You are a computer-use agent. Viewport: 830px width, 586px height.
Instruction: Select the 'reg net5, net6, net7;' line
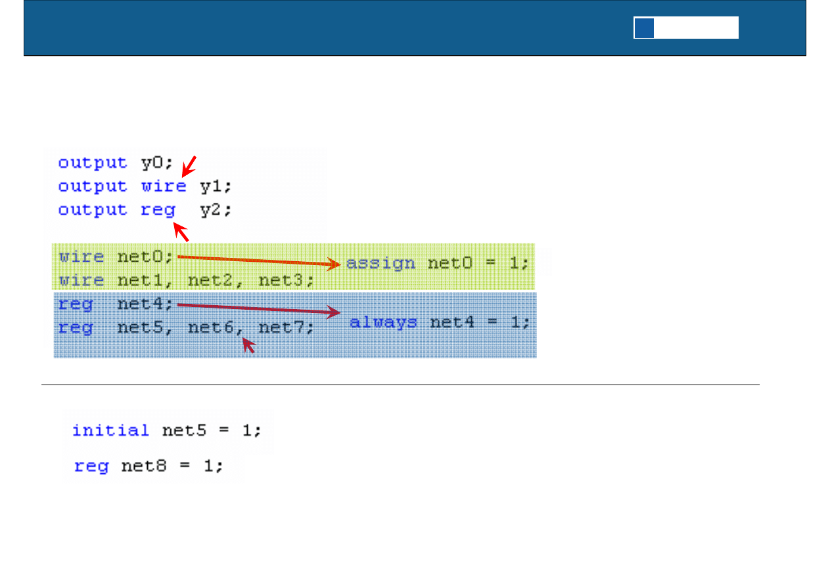tap(187, 327)
